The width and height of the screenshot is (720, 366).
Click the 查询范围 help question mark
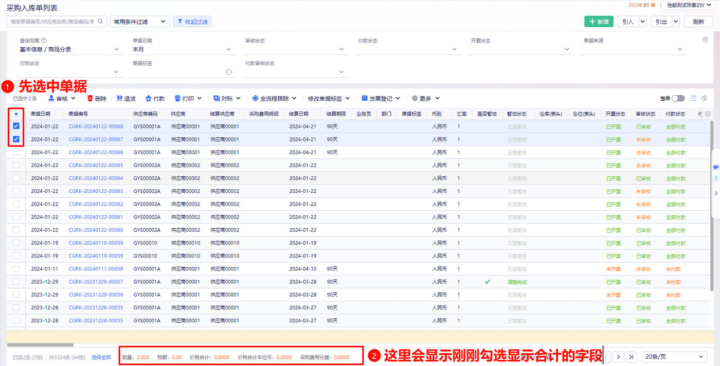pos(44,41)
